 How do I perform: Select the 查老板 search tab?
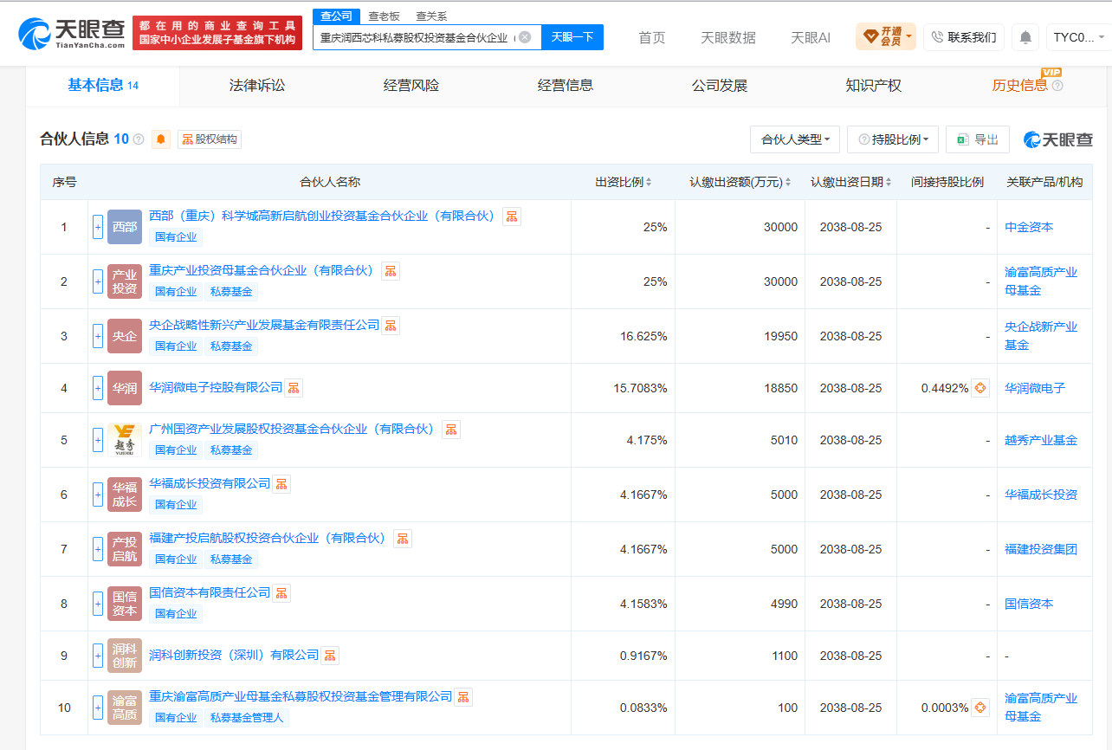click(384, 16)
